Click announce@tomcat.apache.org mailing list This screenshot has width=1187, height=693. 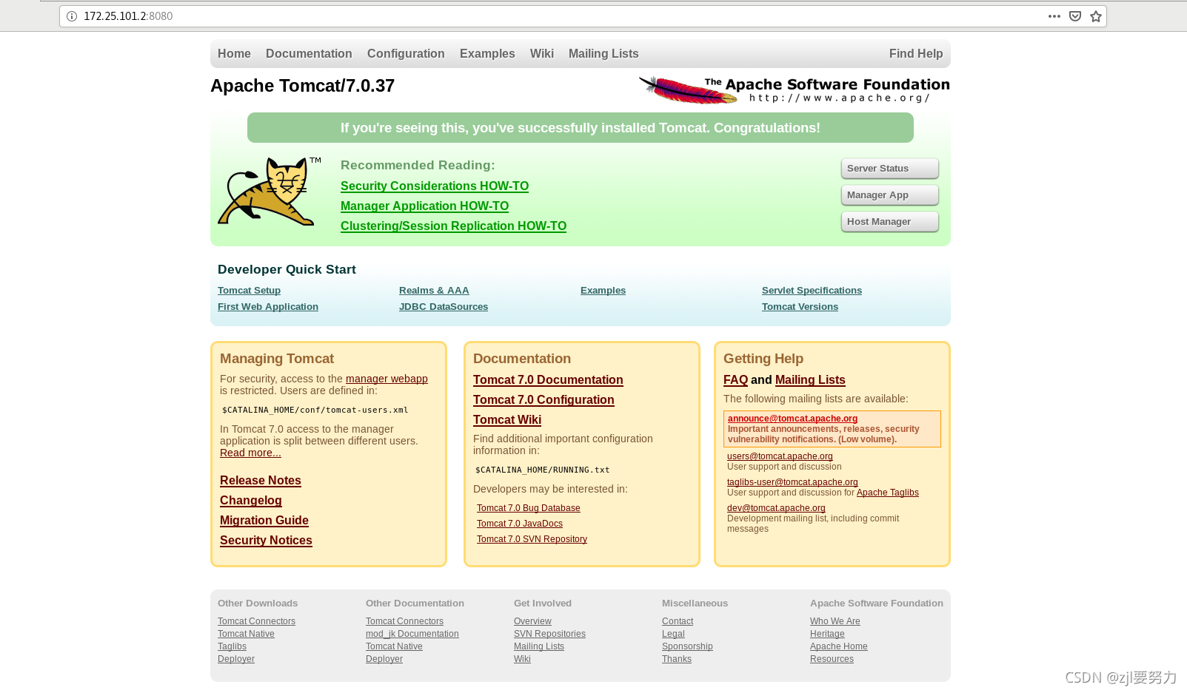coord(792,419)
